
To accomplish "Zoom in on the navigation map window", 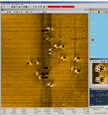I will tap(90, 12).
